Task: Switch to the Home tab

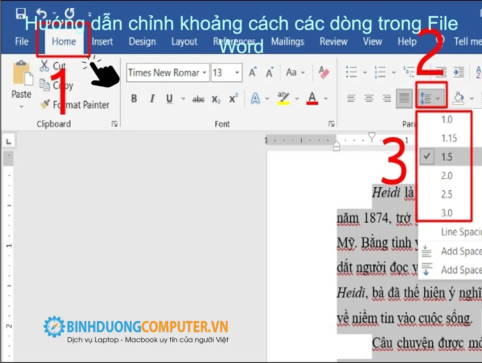Action: point(64,41)
